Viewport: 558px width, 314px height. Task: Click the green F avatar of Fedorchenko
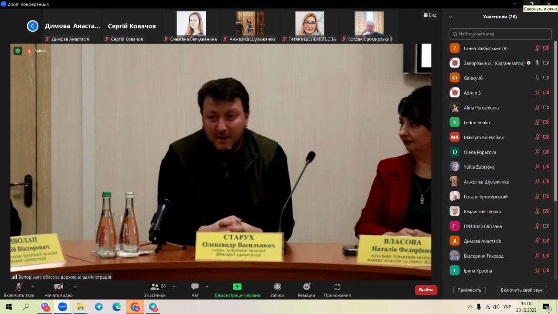(x=455, y=123)
